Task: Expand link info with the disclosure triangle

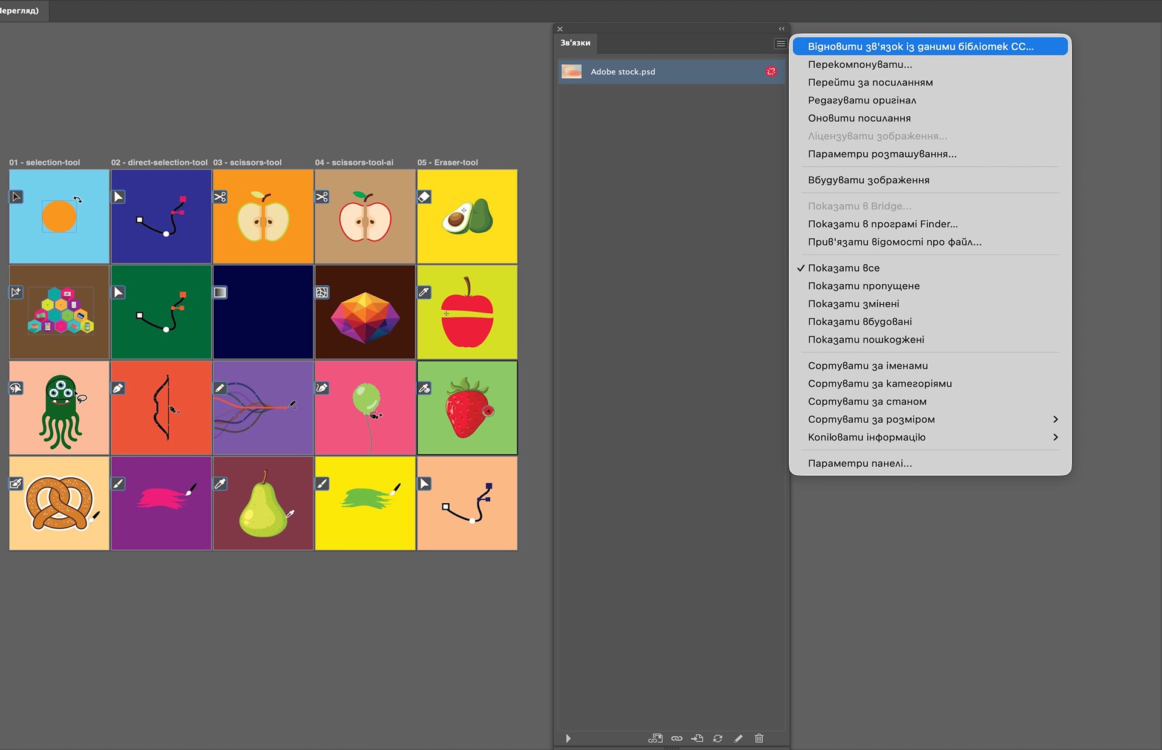Action: pyautogui.click(x=568, y=739)
